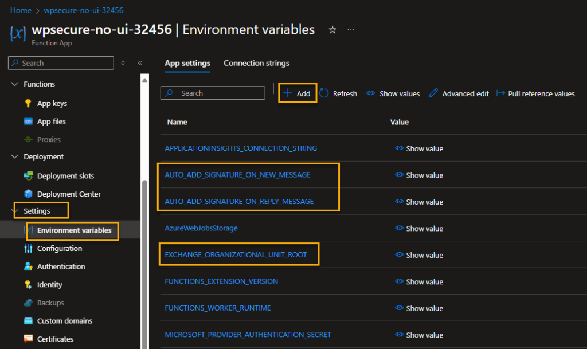Toggle Show values eye in toolbar
Viewport: 587px width, 349px height.
371,93
